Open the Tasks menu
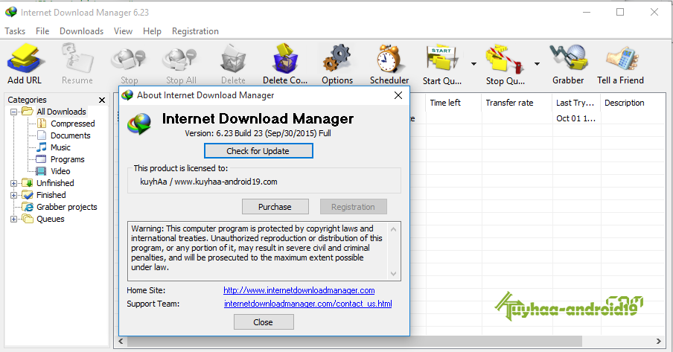 point(15,31)
